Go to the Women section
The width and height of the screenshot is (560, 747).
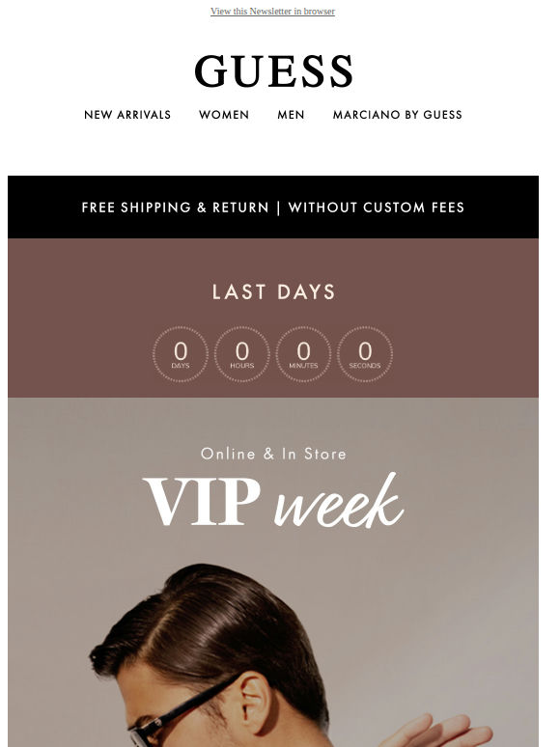[224, 115]
